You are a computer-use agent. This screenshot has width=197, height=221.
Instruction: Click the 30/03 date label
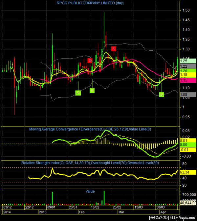pyautogui.click(x=161, y=207)
